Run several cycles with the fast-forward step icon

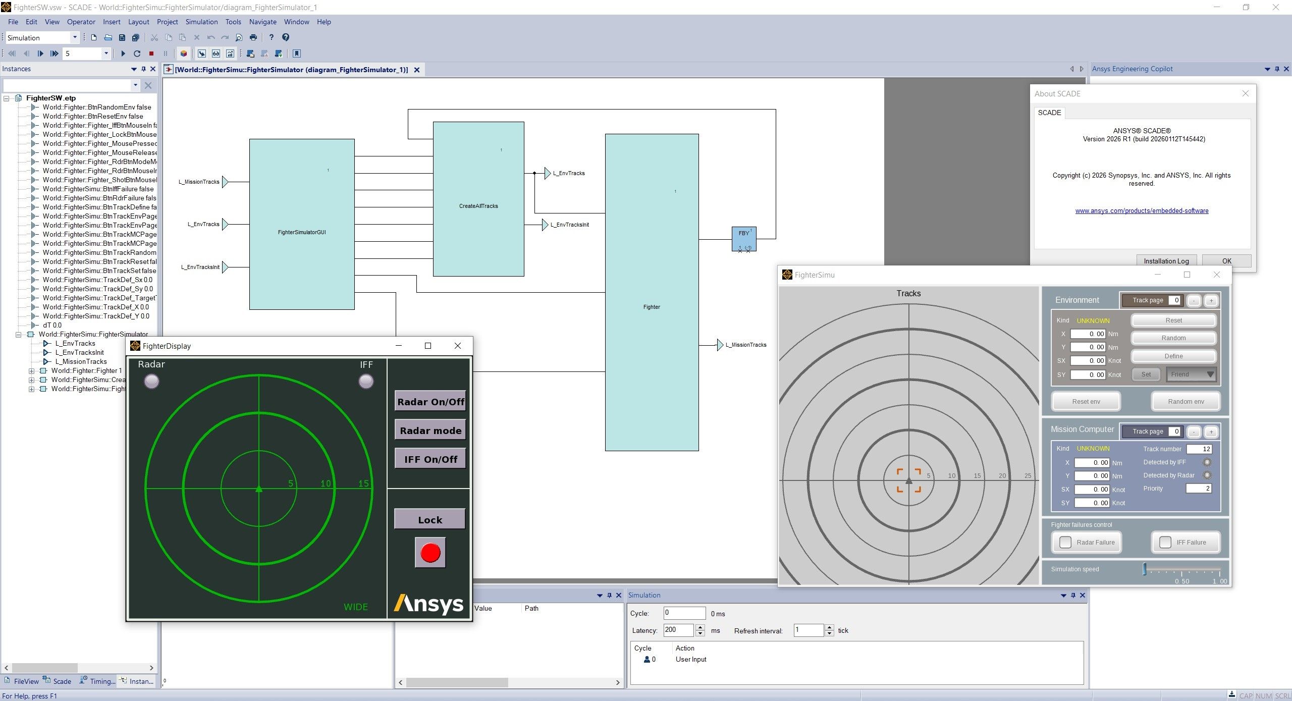tap(54, 53)
